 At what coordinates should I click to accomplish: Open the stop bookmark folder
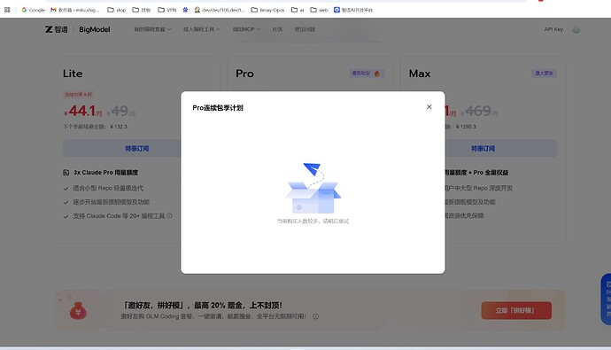tap(117, 10)
